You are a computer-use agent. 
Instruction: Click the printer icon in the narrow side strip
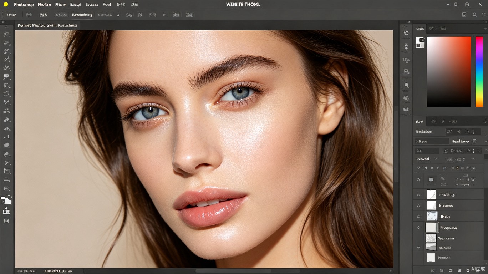pyautogui.click(x=406, y=98)
